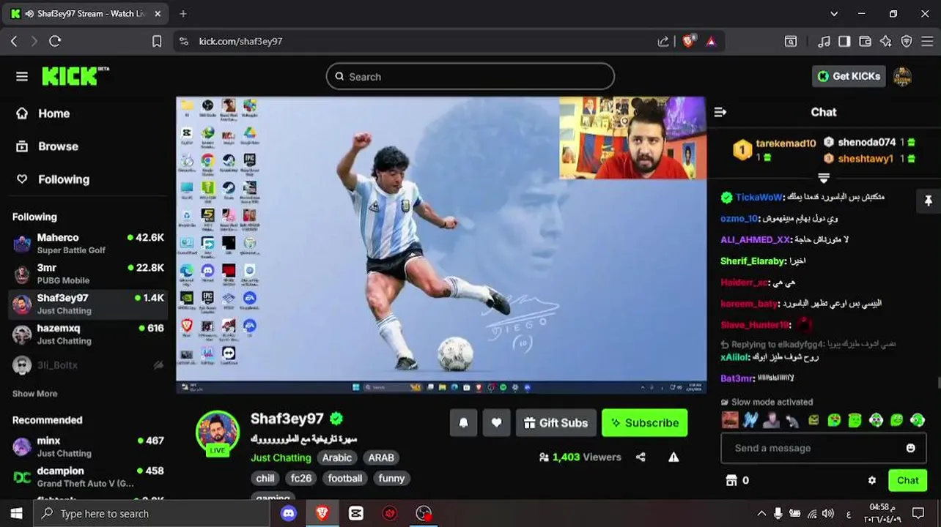Reload the page
Viewport: 941px width, 527px height.
coord(55,42)
